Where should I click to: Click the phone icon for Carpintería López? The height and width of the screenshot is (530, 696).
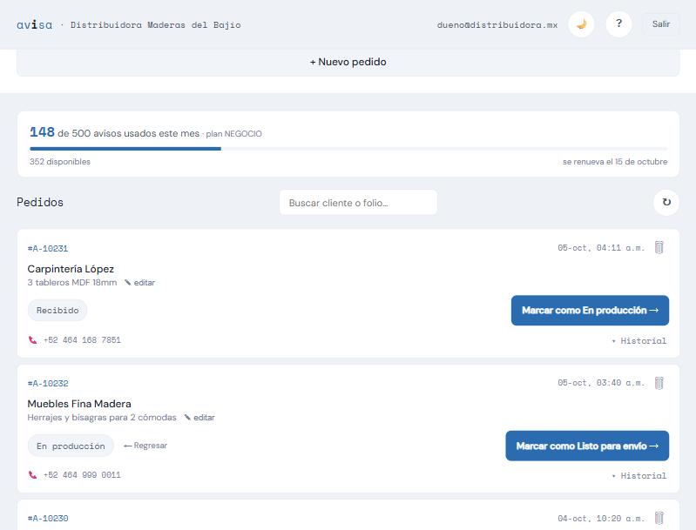[x=32, y=340]
